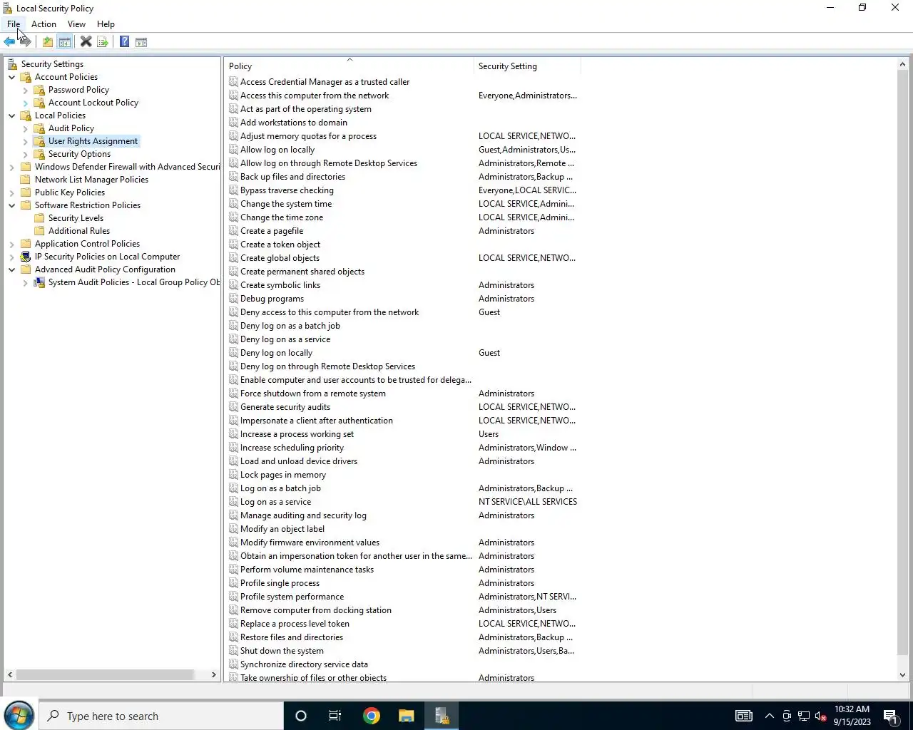Select Security Options in the tree
The height and width of the screenshot is (730, 913).
point(79,154)
